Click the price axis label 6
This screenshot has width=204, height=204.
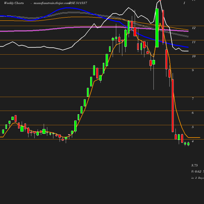click(x=193, y=113)
